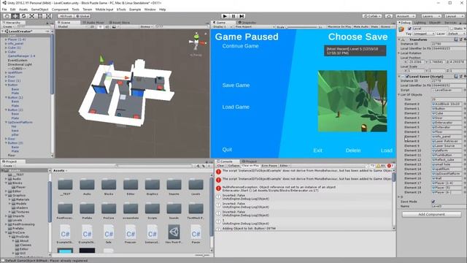
Task: Select the Move tool in toolbar
Action: 15,16
